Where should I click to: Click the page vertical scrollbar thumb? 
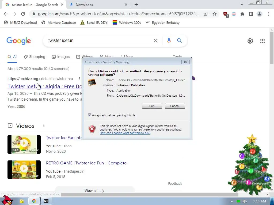pos(272,48)
